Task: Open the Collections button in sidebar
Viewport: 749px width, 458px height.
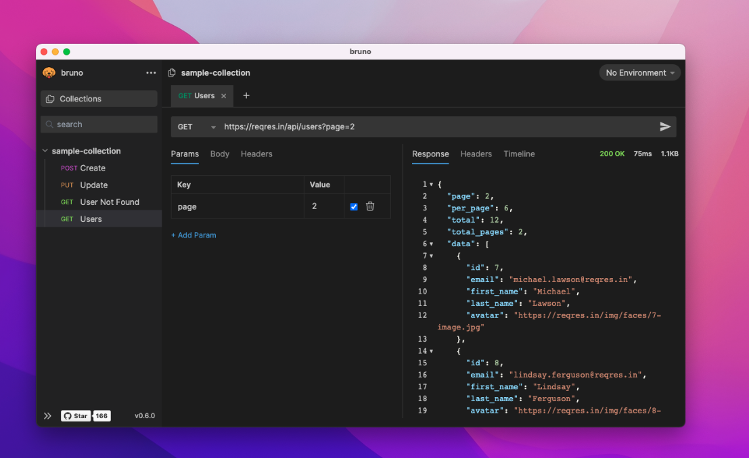Action: click(x=99, y=99)
